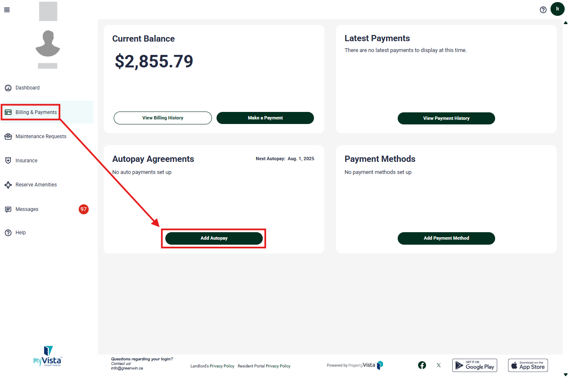This screenshot has height=377, width=568.
Task: Open the user account avatar menu
Action: click(x=557, y=9)
